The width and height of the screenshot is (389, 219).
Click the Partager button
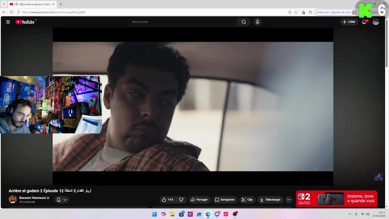pos(199,200)
